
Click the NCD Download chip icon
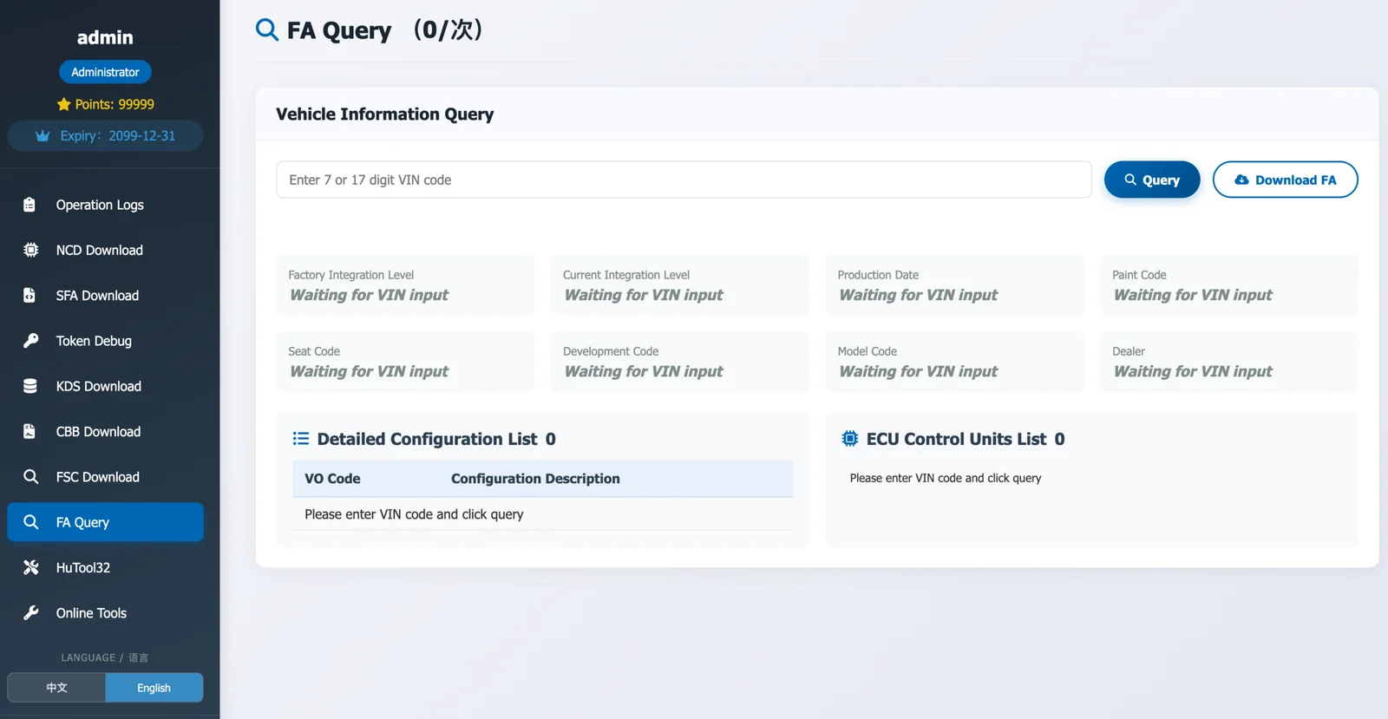click(30, 250)
